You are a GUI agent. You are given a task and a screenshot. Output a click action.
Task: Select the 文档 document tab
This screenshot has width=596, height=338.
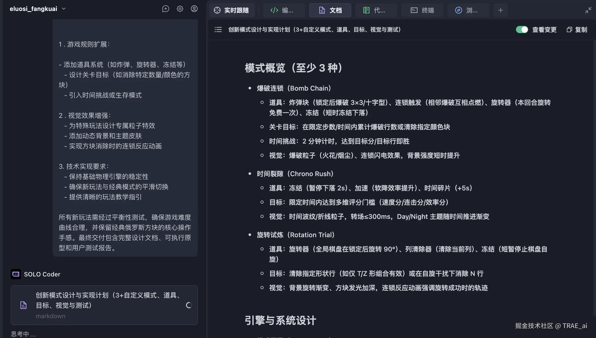tap(330, 10)
